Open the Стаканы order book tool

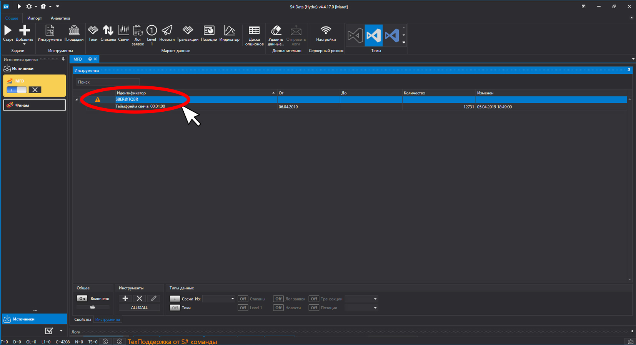pos(108,33)
